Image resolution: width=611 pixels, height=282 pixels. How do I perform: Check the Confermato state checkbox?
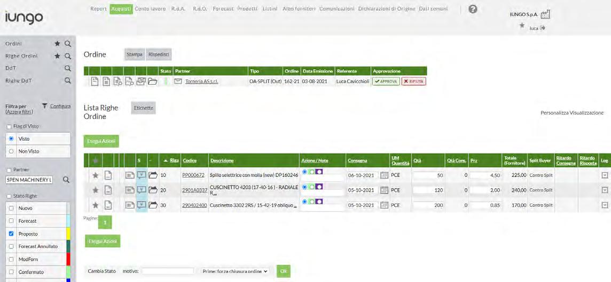pos(11,272)
